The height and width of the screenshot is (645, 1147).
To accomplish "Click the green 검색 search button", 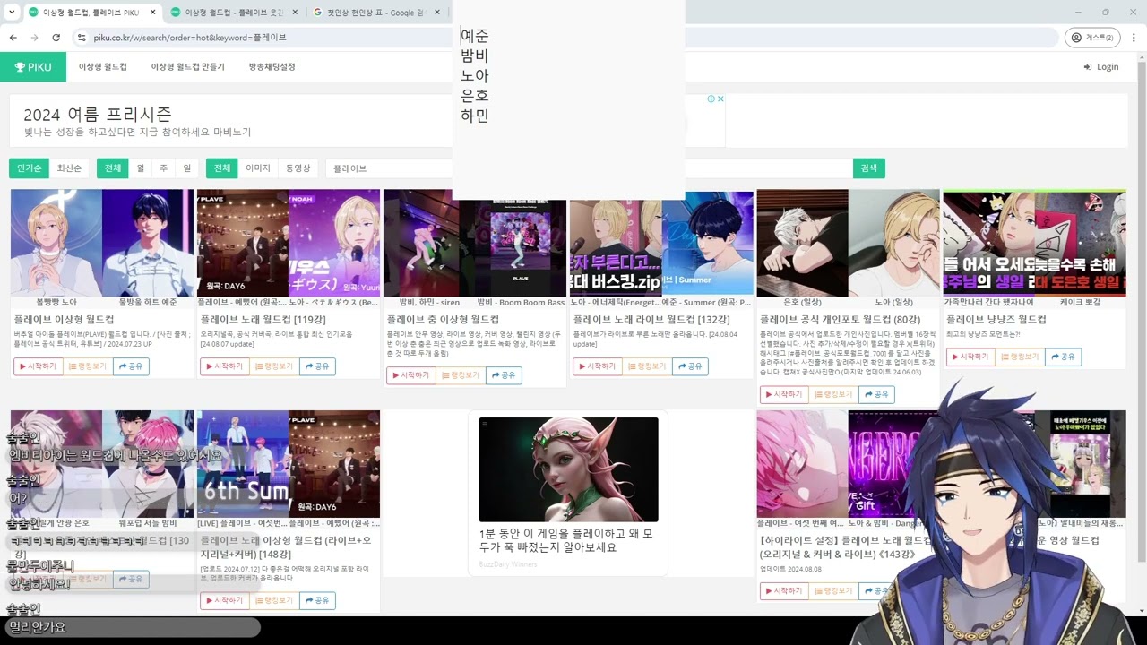I will (869, 168).
